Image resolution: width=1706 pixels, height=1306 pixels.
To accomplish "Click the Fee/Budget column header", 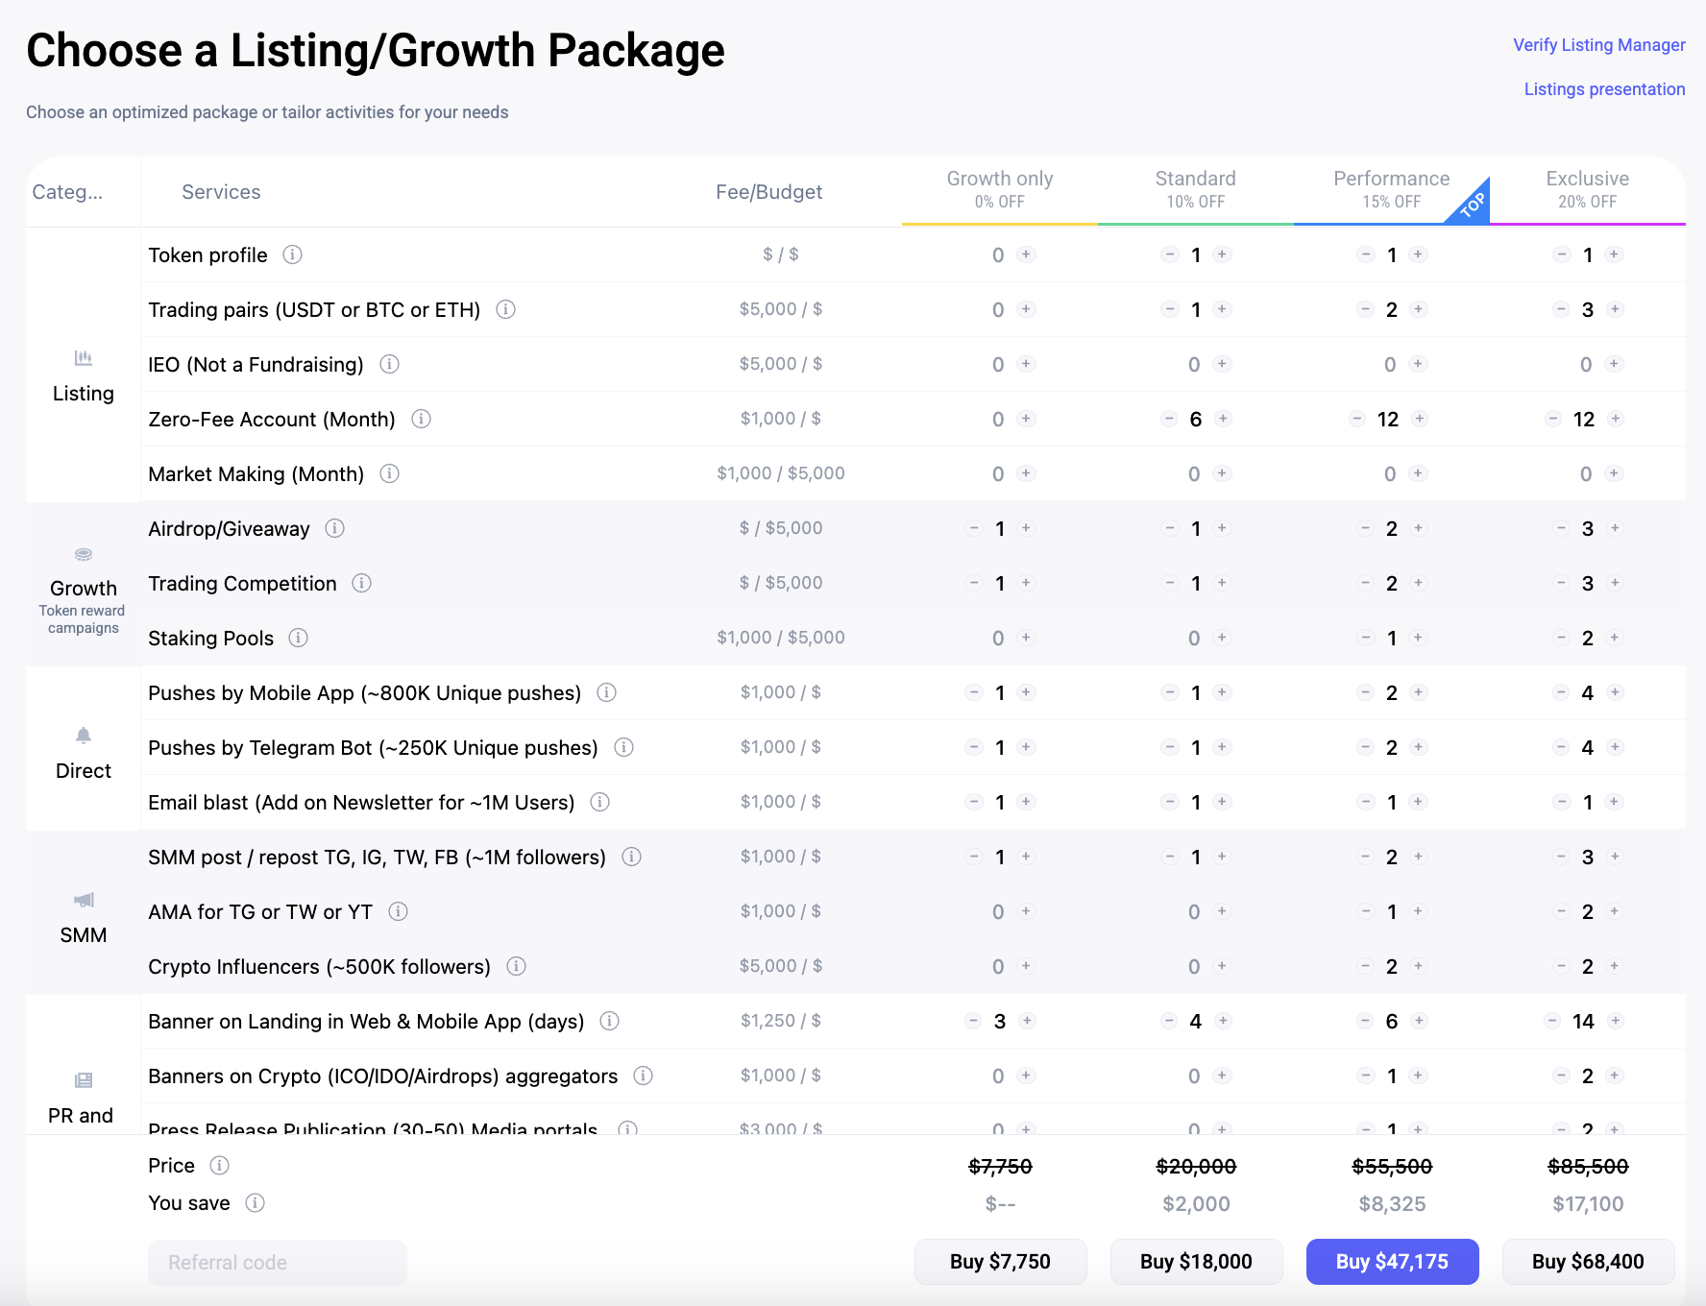I will [768, 192].
